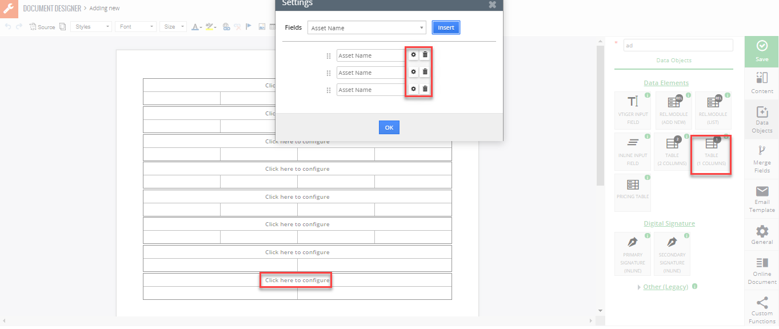Click the insert image icon
779x329 pixels.
262,27
